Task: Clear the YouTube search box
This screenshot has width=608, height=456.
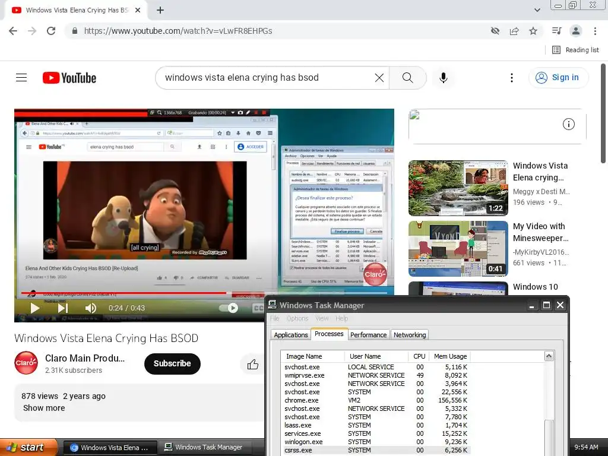Action: pos(379,78)
